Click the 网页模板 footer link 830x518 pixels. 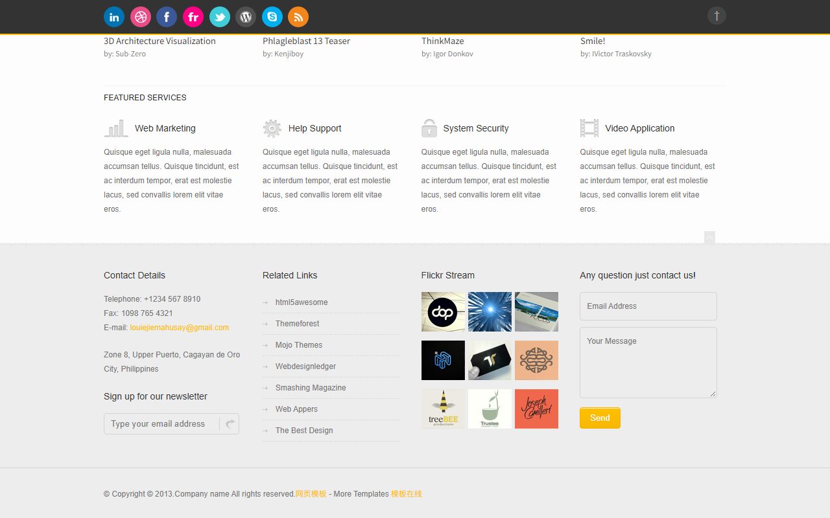(x=311, y=494)
